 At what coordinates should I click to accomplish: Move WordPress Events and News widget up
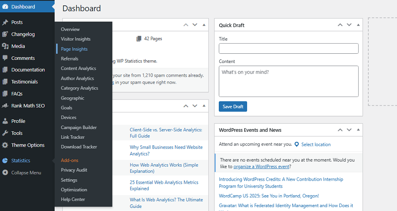pos(340,130)
